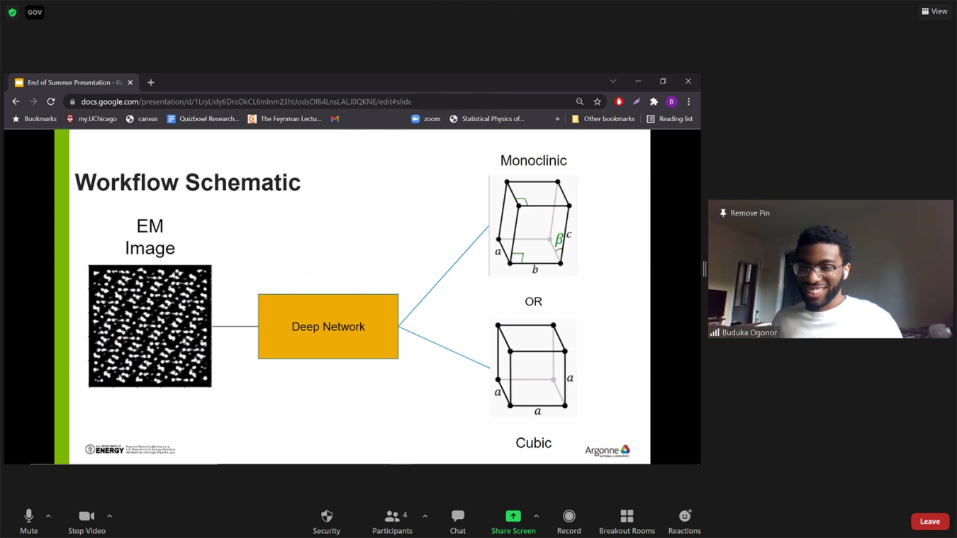Click the Cubic lattice diagram
The width and height of the screenshot is (957, 538).
[534, 368]
